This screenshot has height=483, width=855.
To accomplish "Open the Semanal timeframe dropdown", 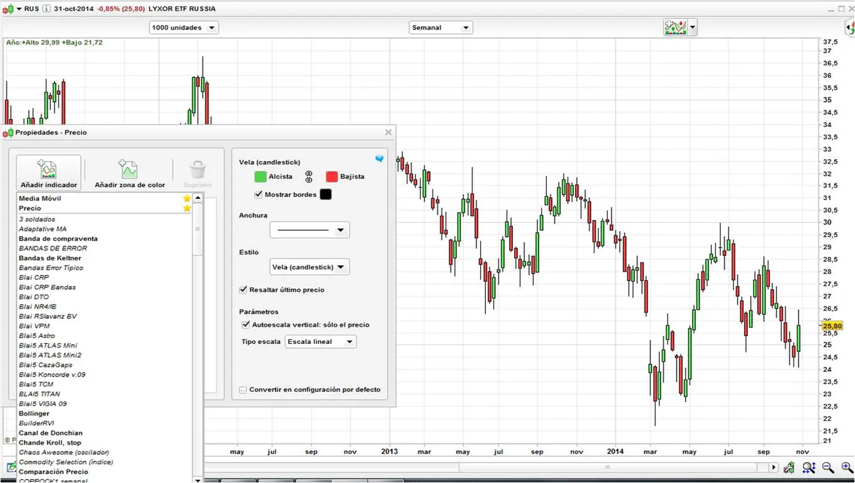I will coord(440,28).
